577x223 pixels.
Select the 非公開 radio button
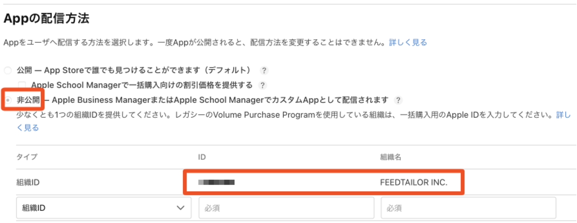click(x=7, y=100)
